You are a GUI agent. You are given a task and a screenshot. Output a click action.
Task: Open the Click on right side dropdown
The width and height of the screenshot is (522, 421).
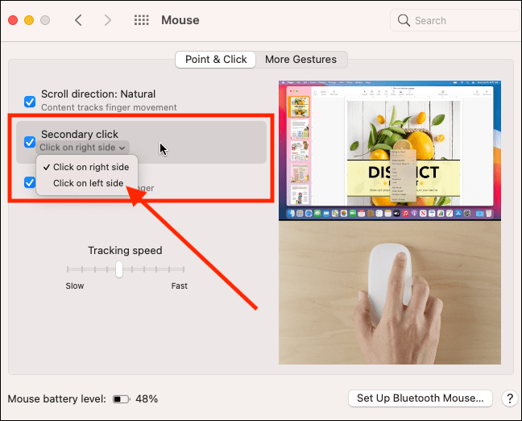click(x=82, y=148)
